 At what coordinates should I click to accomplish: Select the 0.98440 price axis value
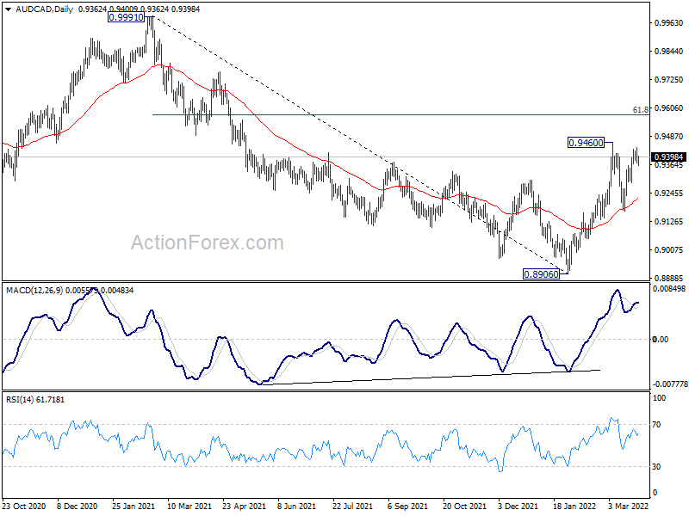pos(669,52)
